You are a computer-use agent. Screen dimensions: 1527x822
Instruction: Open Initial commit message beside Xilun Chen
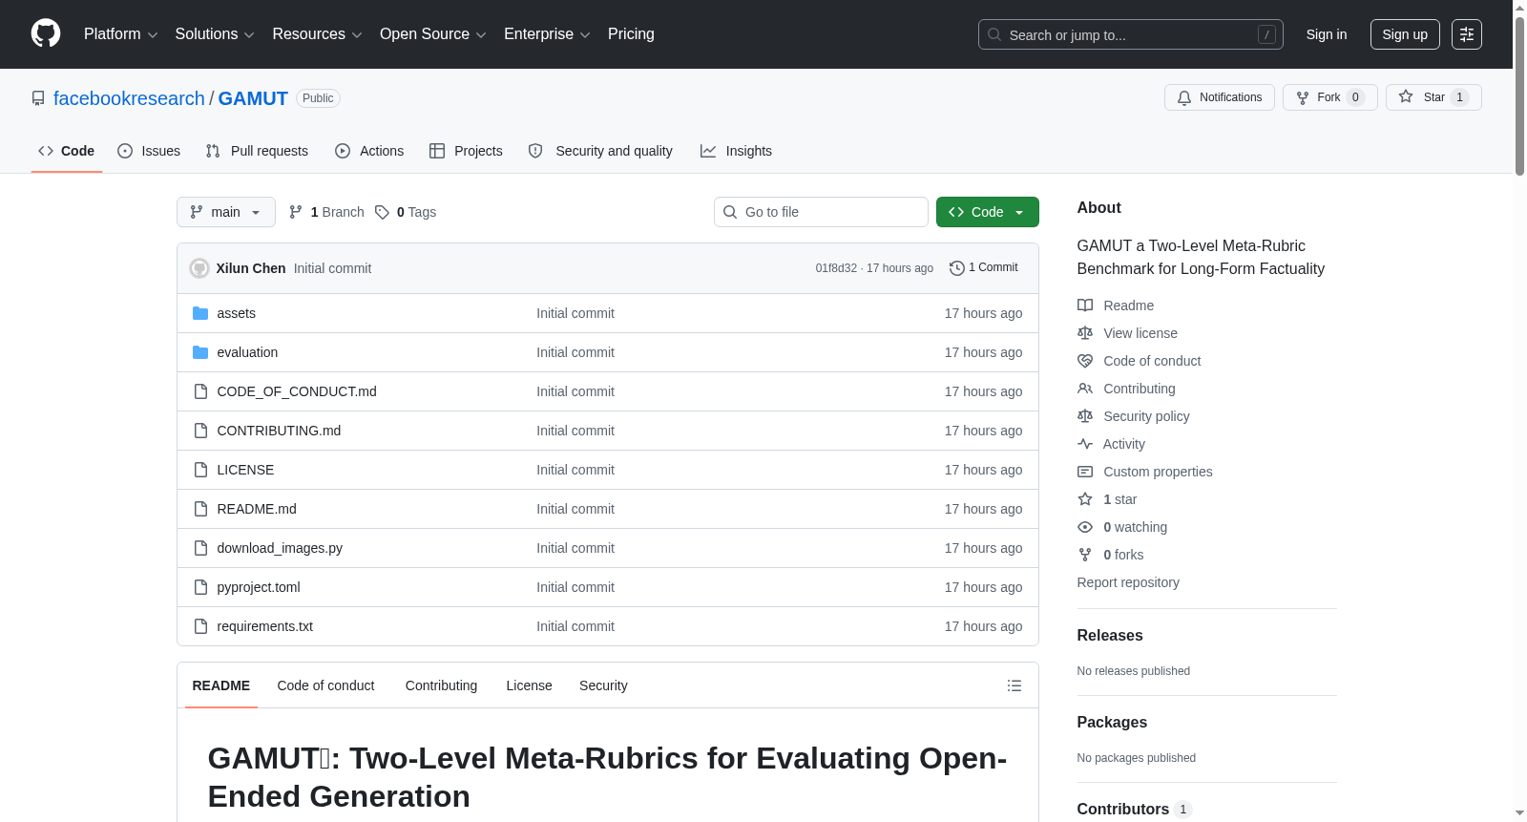point(332,268)
